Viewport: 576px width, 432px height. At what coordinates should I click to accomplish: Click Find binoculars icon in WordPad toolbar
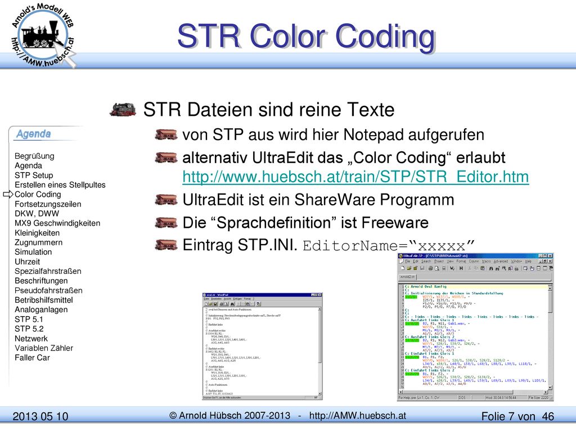pos(232,304)
